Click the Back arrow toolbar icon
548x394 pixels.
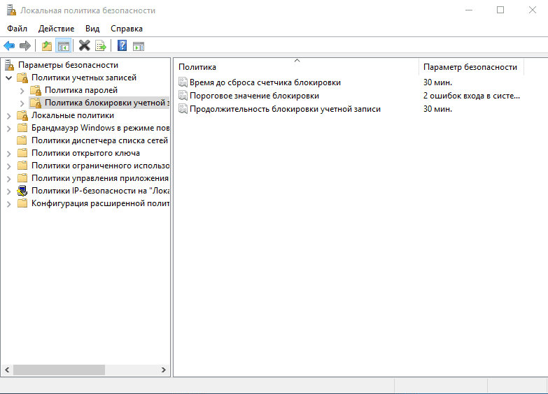9,46
